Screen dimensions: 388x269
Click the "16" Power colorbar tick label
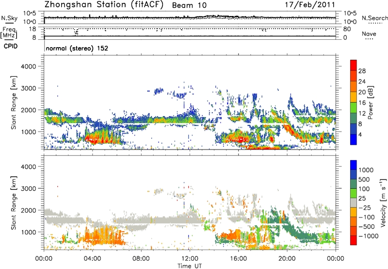tap(362, 103)
